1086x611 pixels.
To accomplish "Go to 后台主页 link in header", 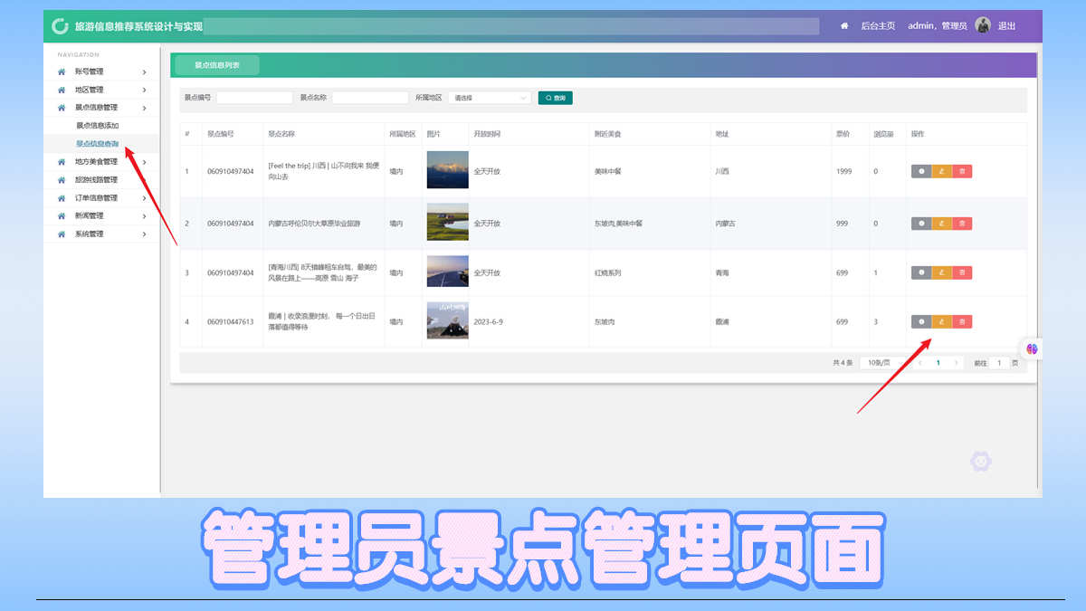I will pos(878,26).
